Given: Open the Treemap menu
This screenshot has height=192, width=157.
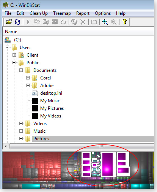Looking at the screenshot, I should tap(62, 13).
